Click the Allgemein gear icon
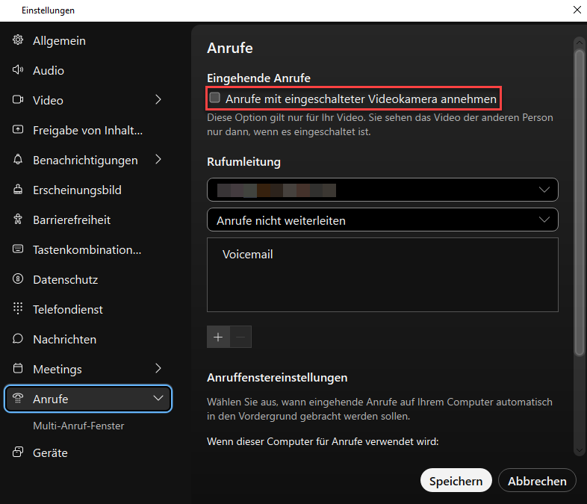 coord(19,40)
